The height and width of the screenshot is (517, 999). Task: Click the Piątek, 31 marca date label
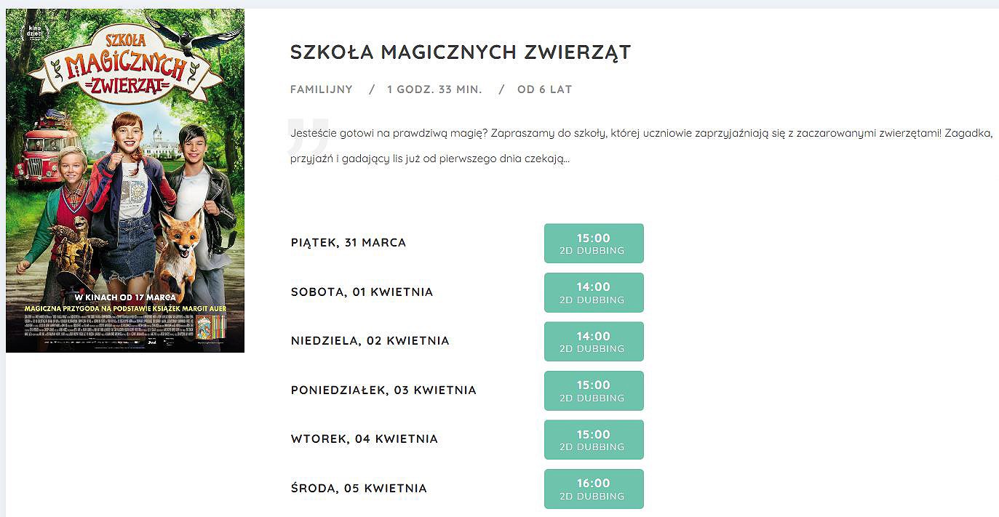click(x=348, y=243)
